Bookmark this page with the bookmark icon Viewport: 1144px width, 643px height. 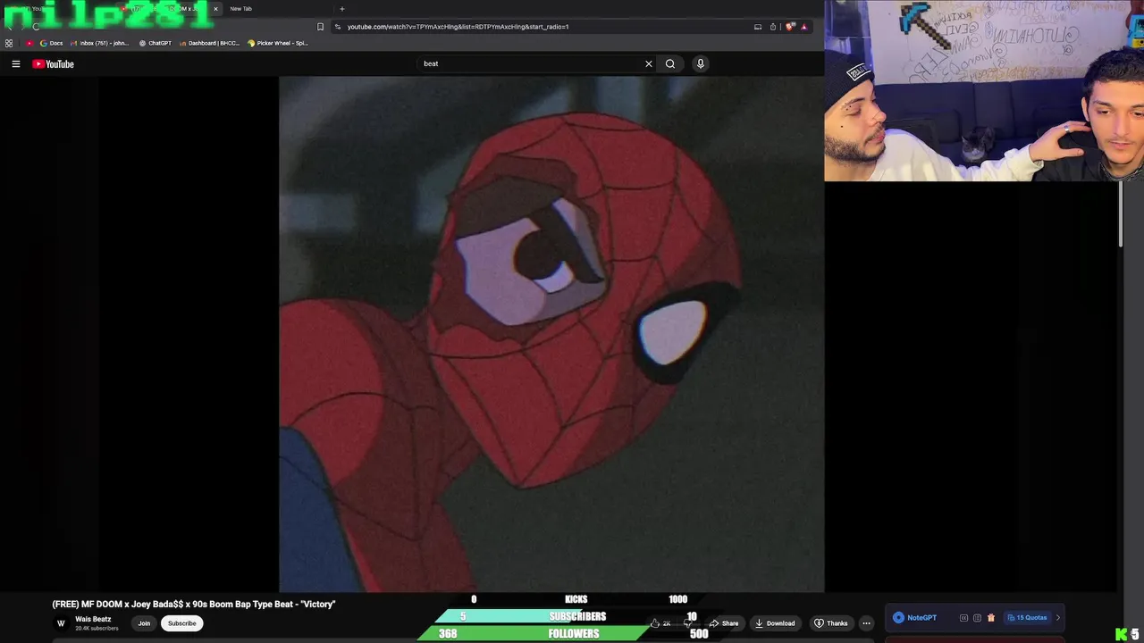[x=321, y=27]
